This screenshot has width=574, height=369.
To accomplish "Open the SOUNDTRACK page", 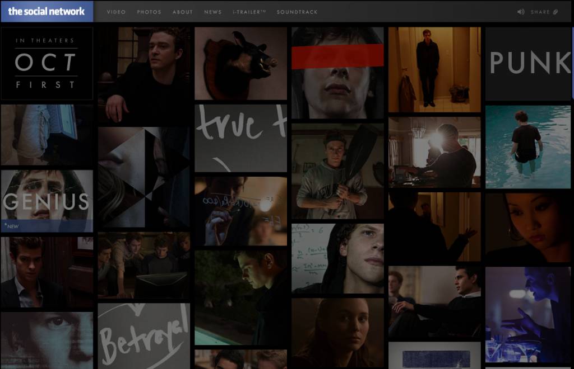I will (x=297, y=12).
